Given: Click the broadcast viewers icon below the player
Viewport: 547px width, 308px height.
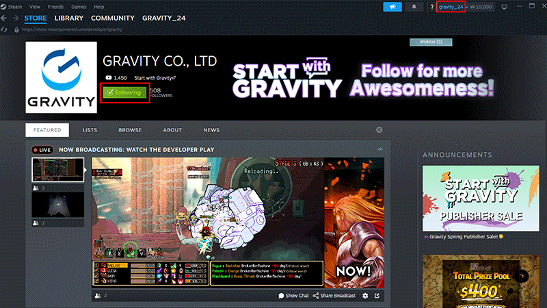Looking at the screenshot, I should point(98,296).
